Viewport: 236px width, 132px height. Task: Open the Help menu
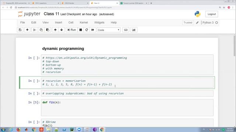[114, 22]
